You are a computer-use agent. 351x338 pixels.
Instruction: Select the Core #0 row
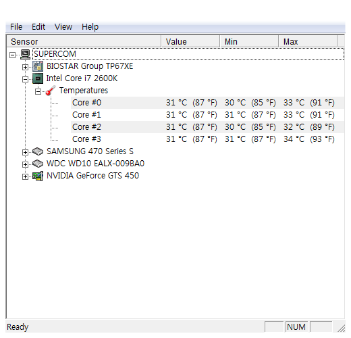207,103
